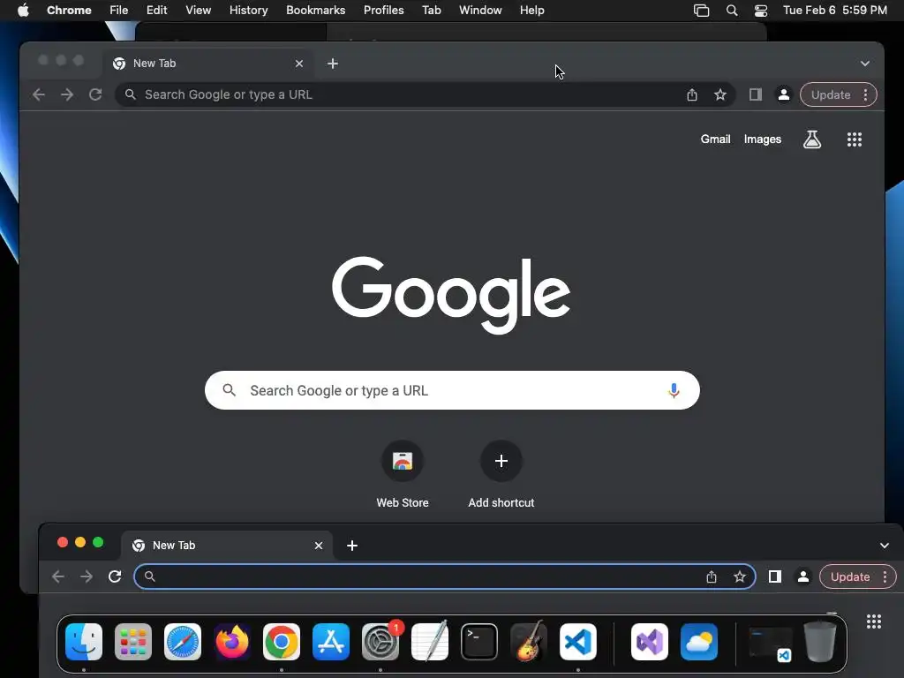Reload page in the rear Chrome window
The height and width of the screenshot is (678, 904).
click(95, 94)
